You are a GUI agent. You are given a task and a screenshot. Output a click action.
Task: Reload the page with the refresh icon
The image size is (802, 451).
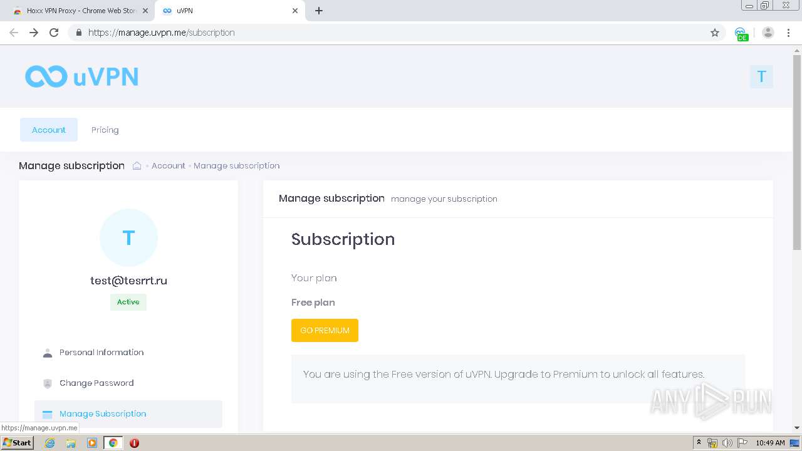click(54, 33)
